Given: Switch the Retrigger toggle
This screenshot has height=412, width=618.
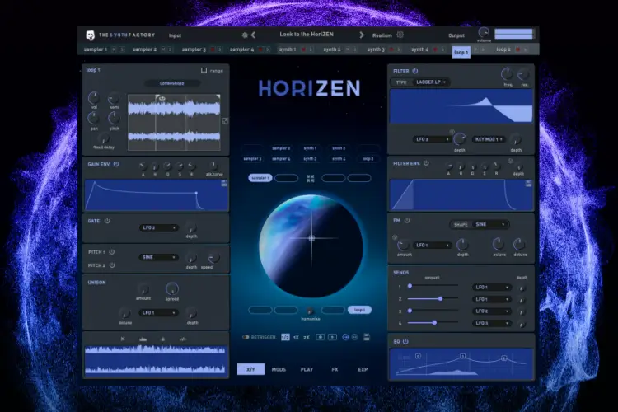Looking at the screenshot, I should click(x=246, y=337).
